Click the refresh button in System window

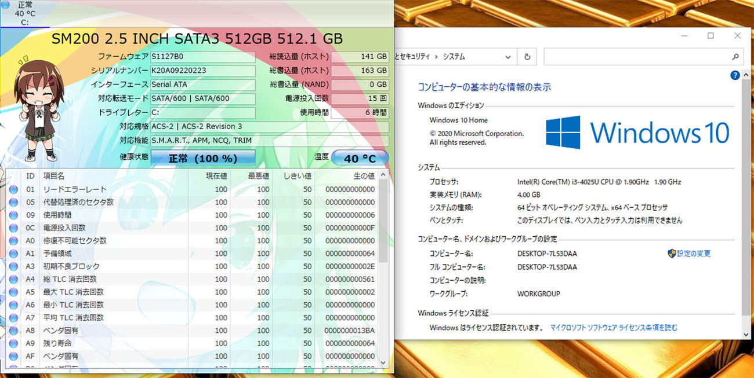527,57
